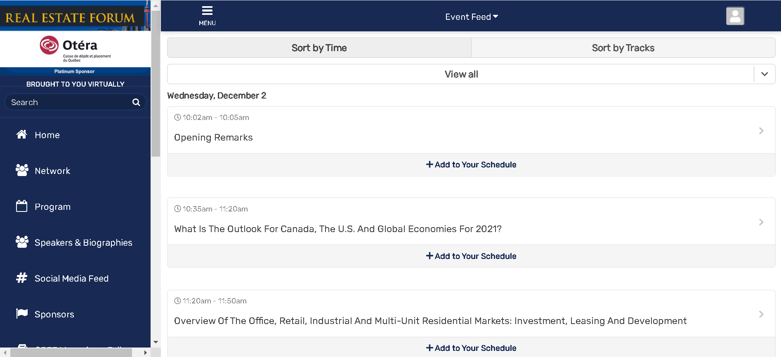Add economic outlook session to schedule
Viewport: 781px width, 357px height.
coord(471,256)
